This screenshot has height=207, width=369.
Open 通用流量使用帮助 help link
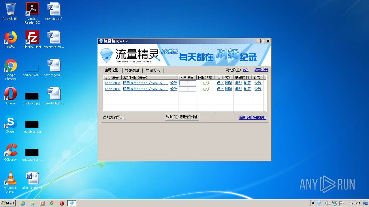[252, 118]
